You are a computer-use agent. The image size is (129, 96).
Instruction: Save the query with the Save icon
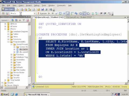(42, 9)
